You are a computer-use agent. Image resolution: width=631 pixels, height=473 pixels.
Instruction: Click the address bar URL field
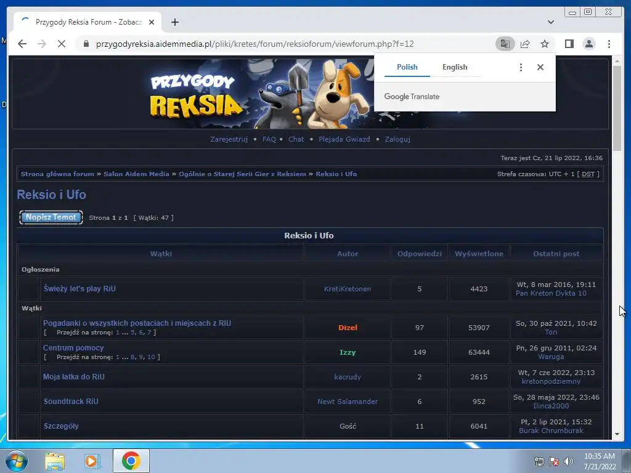(x=254, y=44)
